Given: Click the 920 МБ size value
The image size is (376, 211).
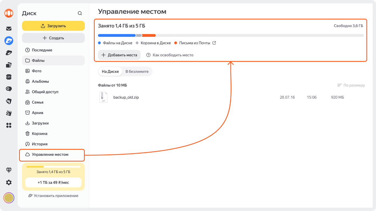Looking at the screenshot, I should 337,97.
